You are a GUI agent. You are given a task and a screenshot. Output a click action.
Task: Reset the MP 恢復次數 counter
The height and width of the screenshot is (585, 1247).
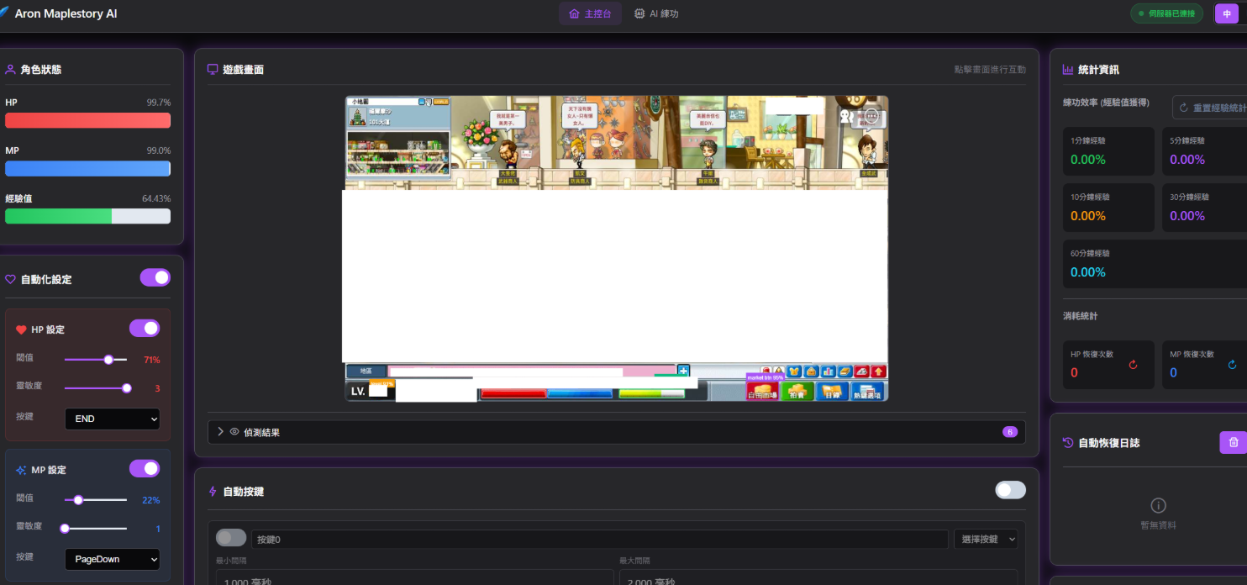[1232, 365]
